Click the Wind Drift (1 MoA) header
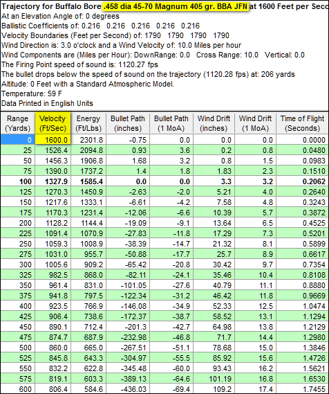Image resolution: width=329 pixels, height=394 pixels. coord(255,123)
